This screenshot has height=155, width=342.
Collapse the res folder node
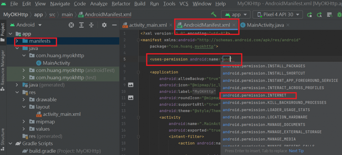pyautogui.click(x=17, y=92)
